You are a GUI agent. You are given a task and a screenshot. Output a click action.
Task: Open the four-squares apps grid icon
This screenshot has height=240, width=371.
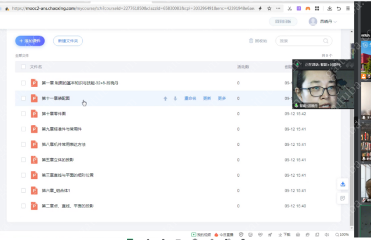(x=317, y=9)
